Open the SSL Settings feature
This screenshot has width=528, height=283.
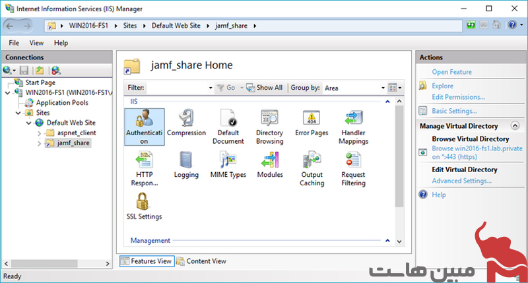[144, 206]
